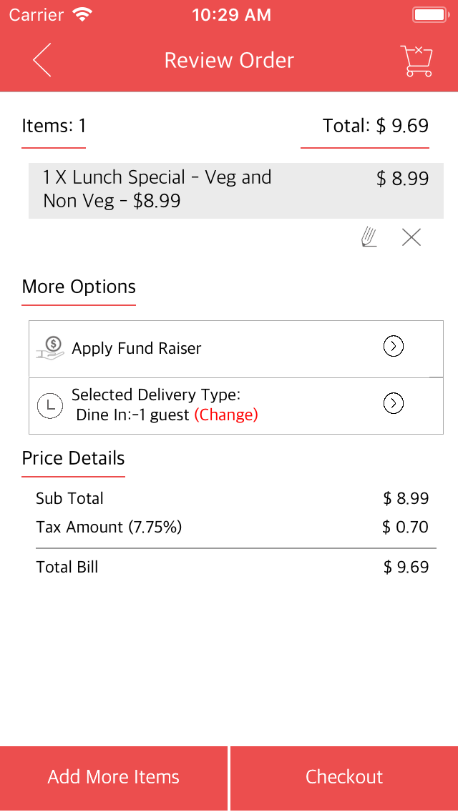Tap the fund raiser money-hand icon

click(x=50, y=348)
